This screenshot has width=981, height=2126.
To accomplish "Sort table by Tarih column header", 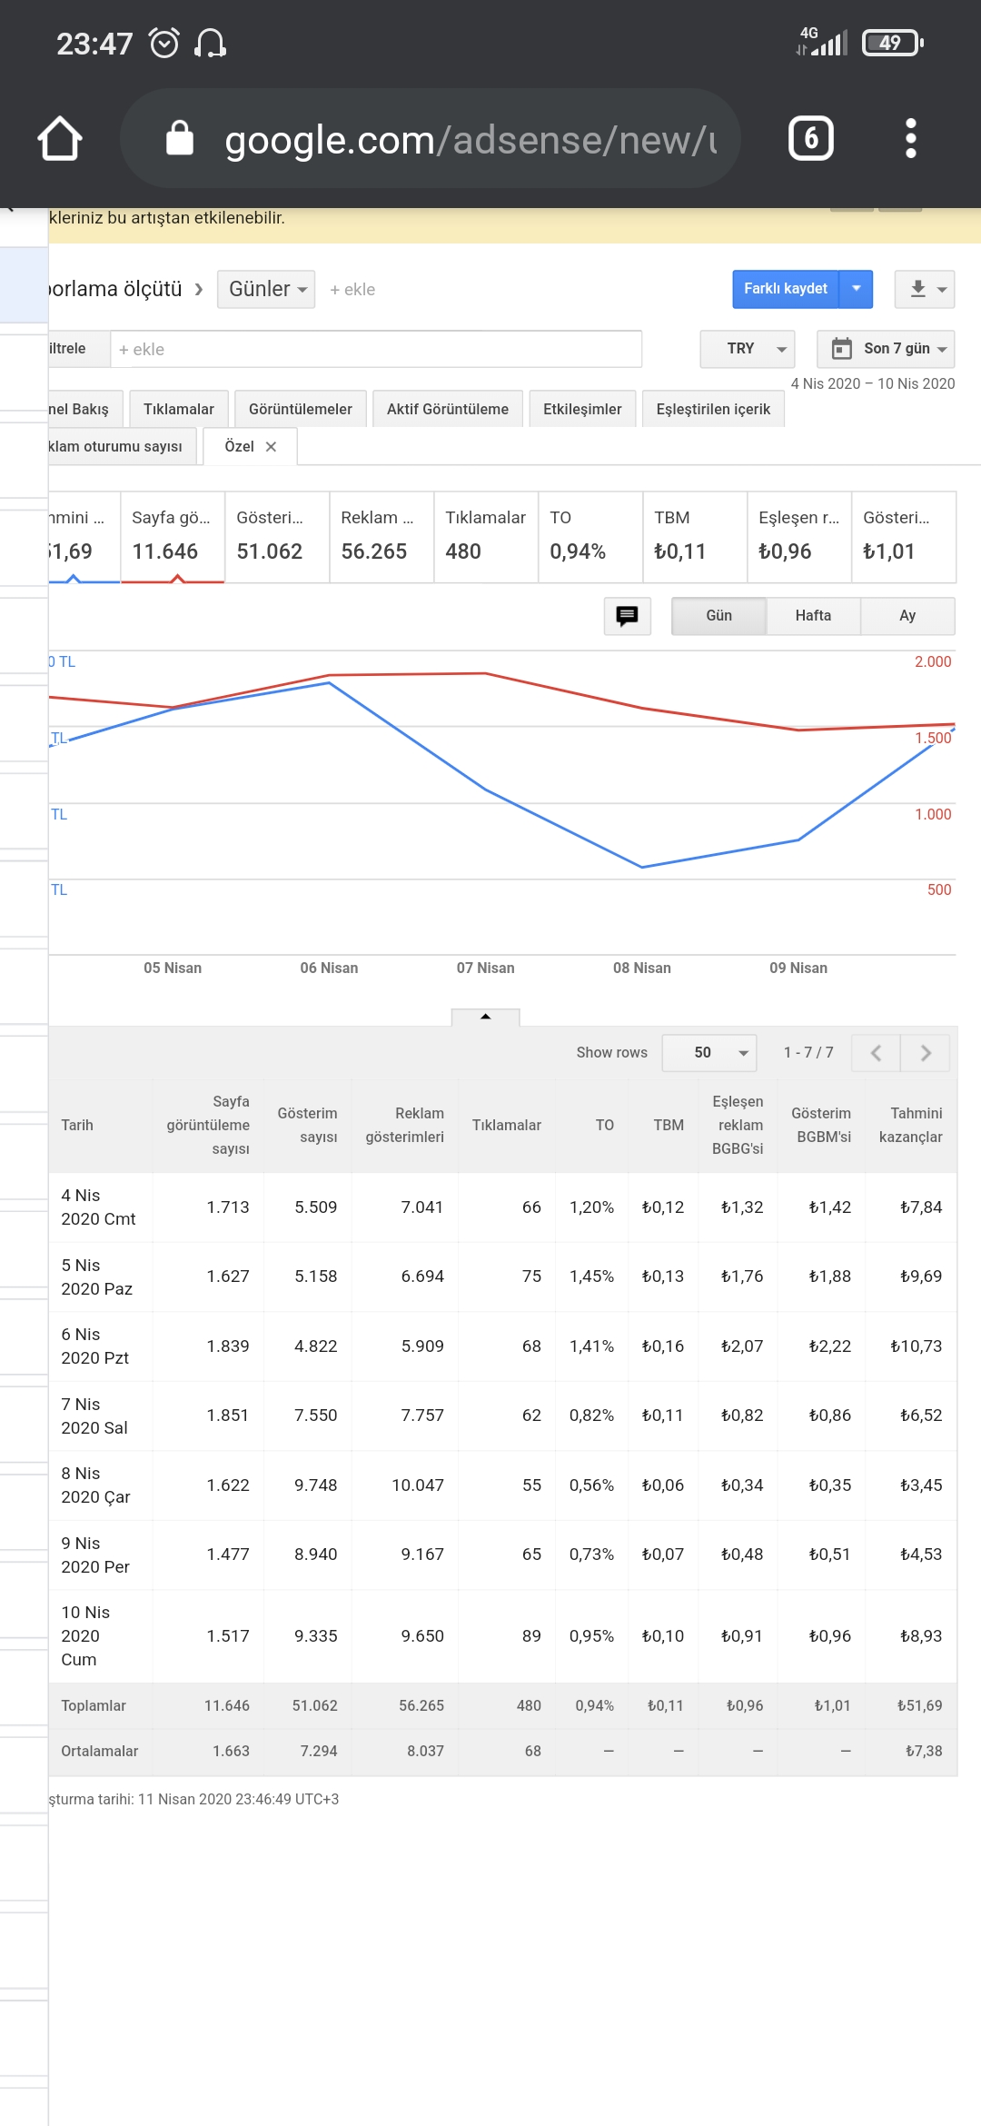I will point(77,1126).
